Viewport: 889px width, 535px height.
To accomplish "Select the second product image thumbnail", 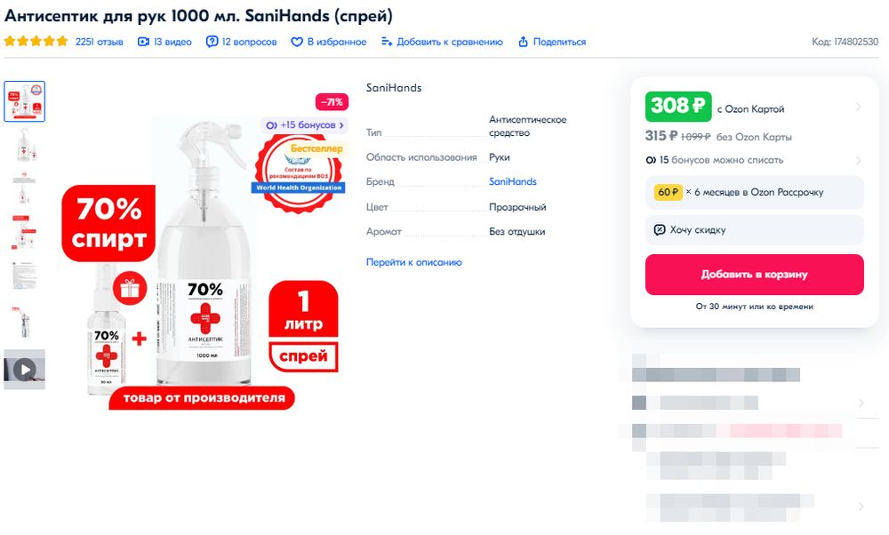I will coord(24,145).
